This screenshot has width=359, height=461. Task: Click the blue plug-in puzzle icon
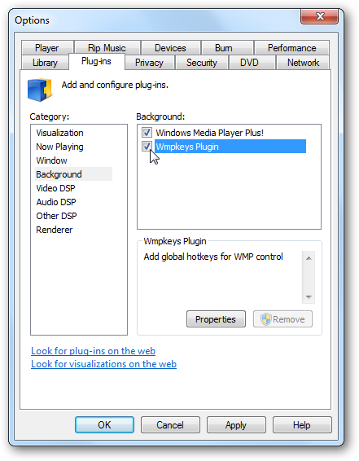(x=40, y=90)
